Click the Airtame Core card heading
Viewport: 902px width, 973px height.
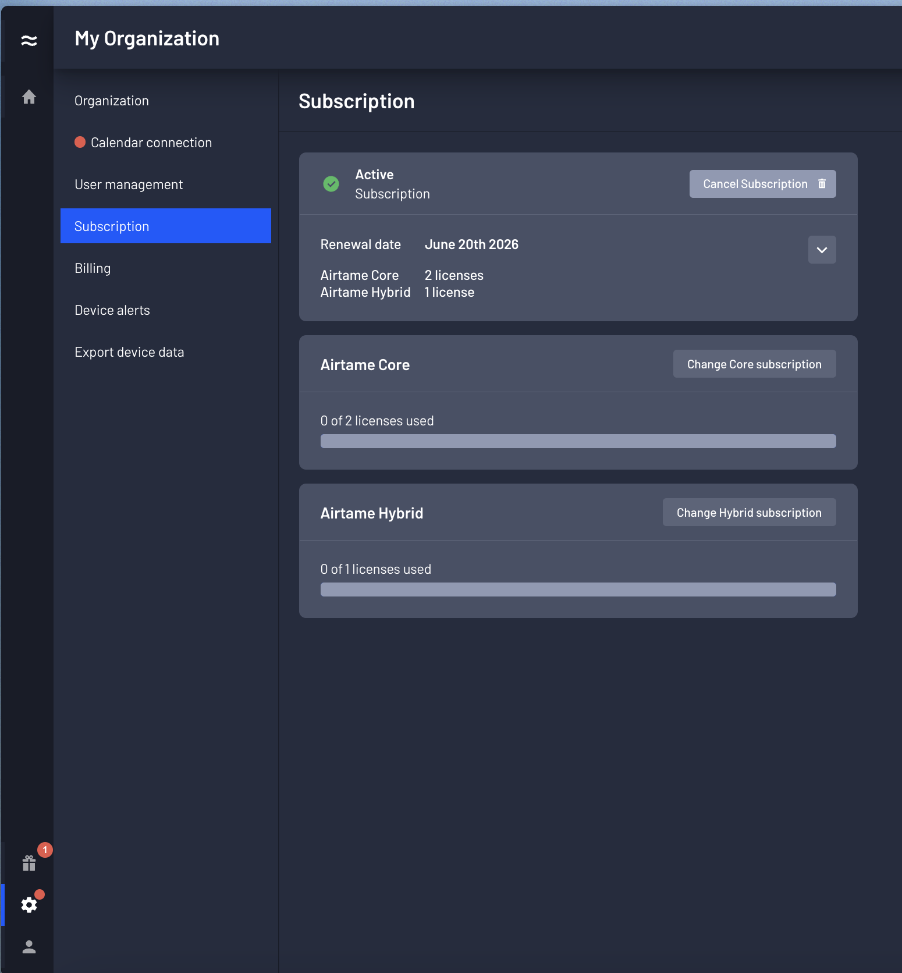[x=365, y=365]
